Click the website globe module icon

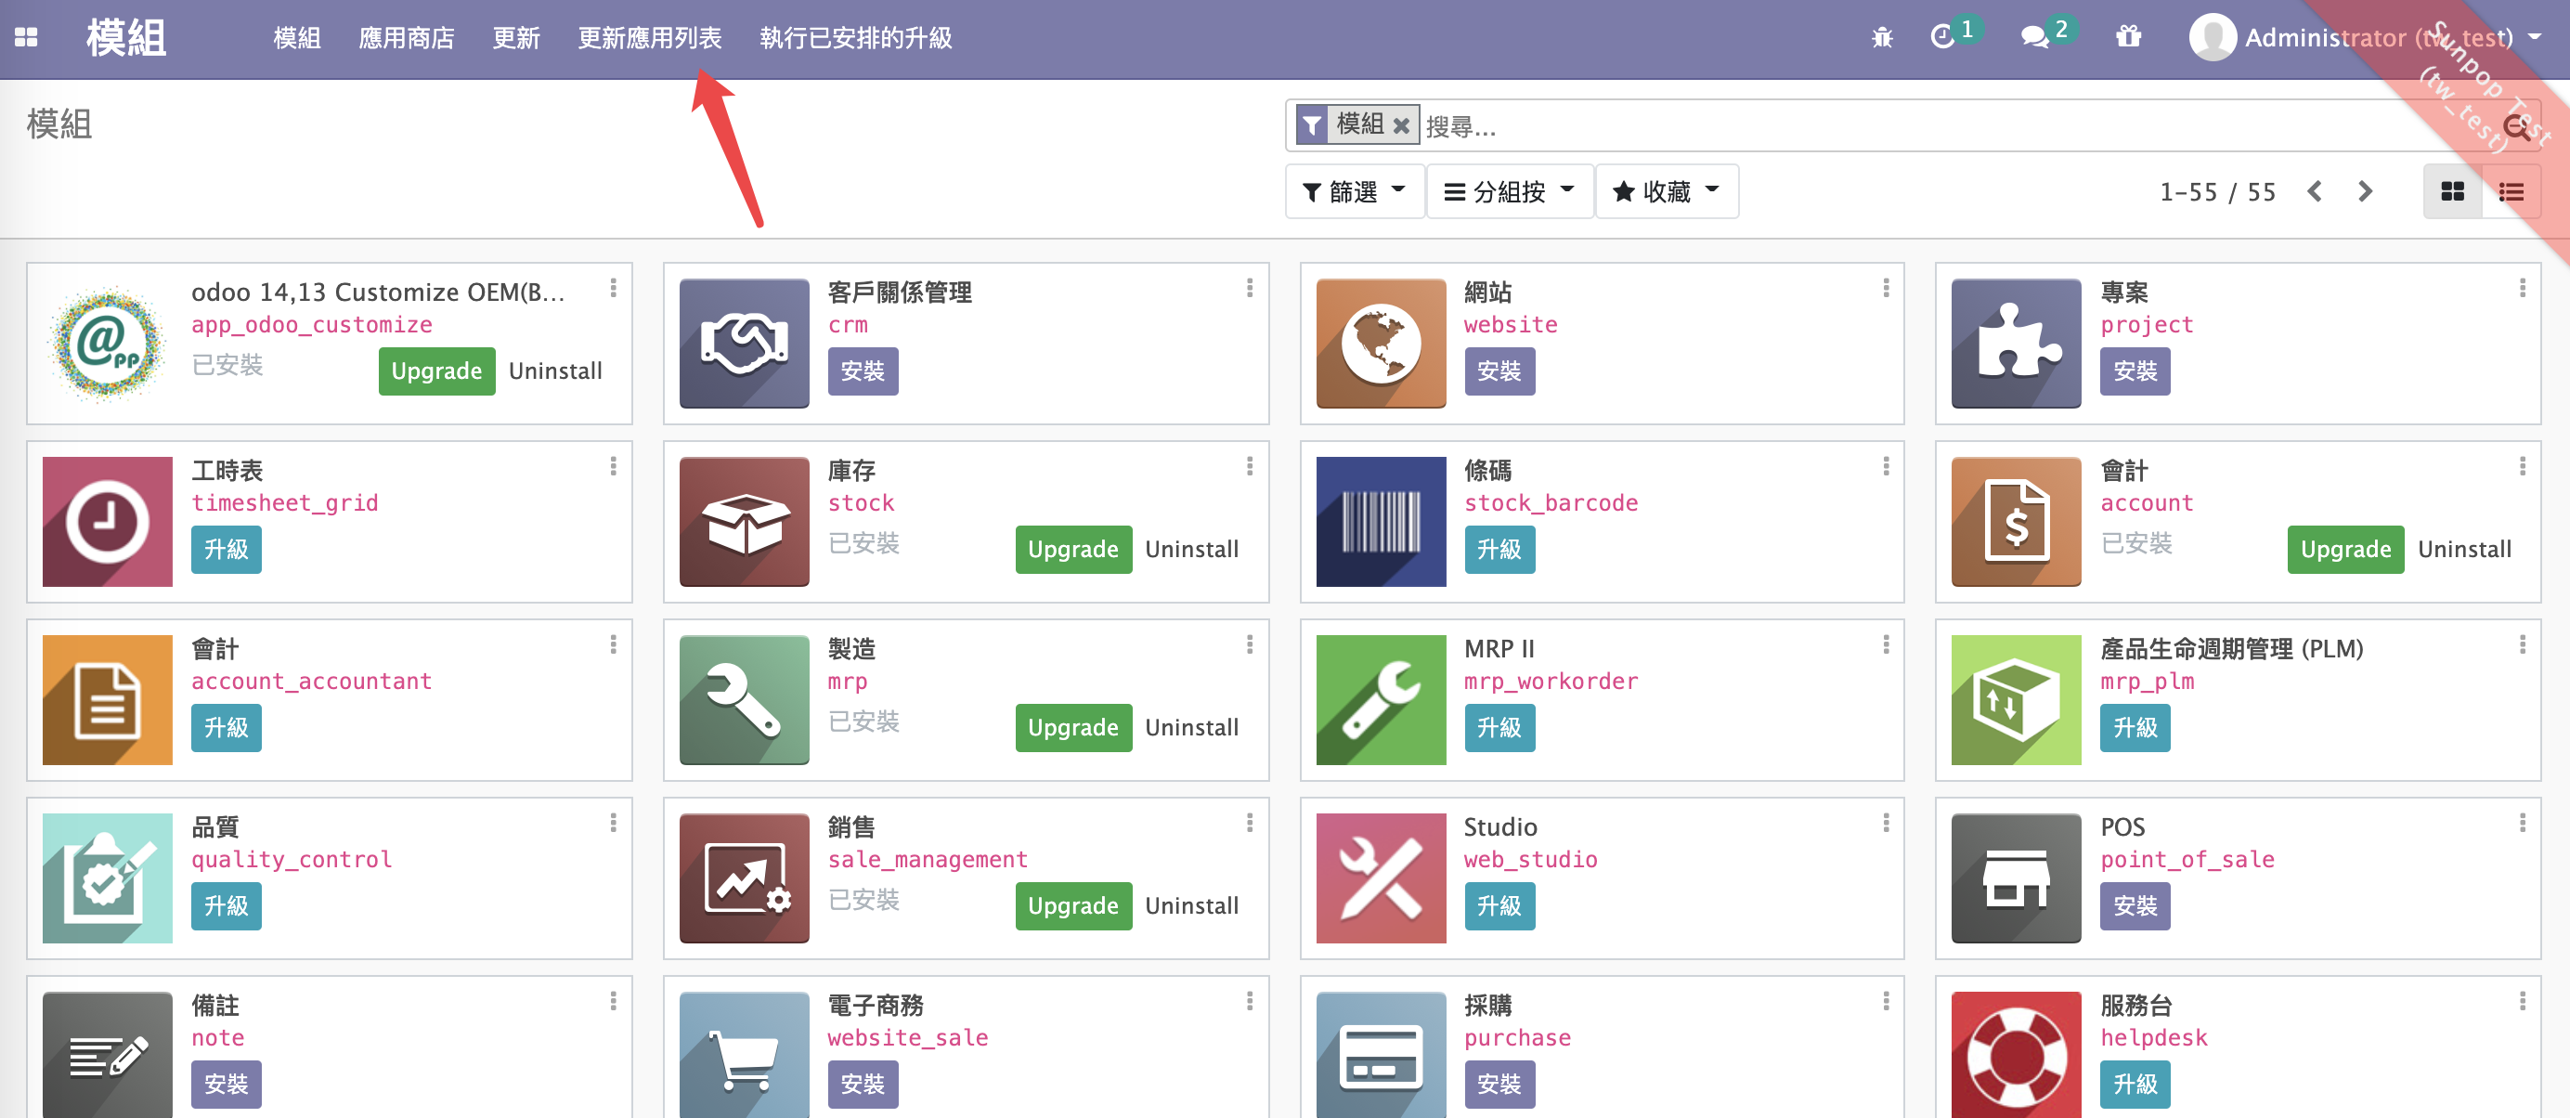tap(1381, 344)
